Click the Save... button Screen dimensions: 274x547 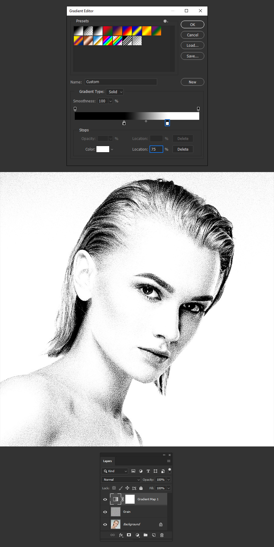click(193, 56)
